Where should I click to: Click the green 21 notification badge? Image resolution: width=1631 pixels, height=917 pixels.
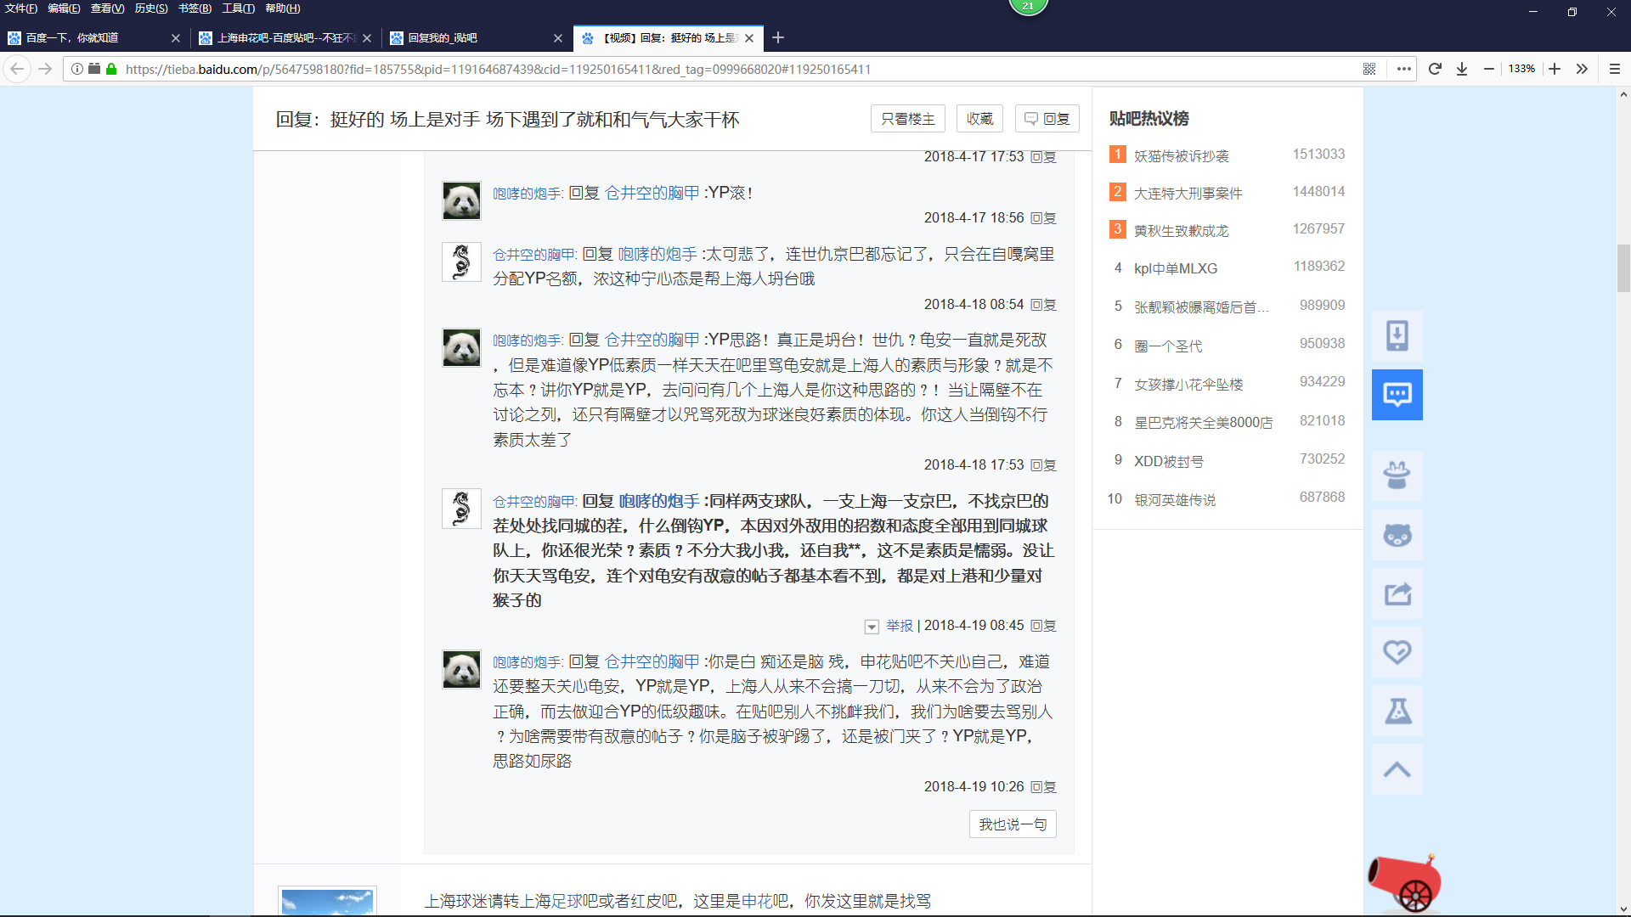(x=1028, y=6)
